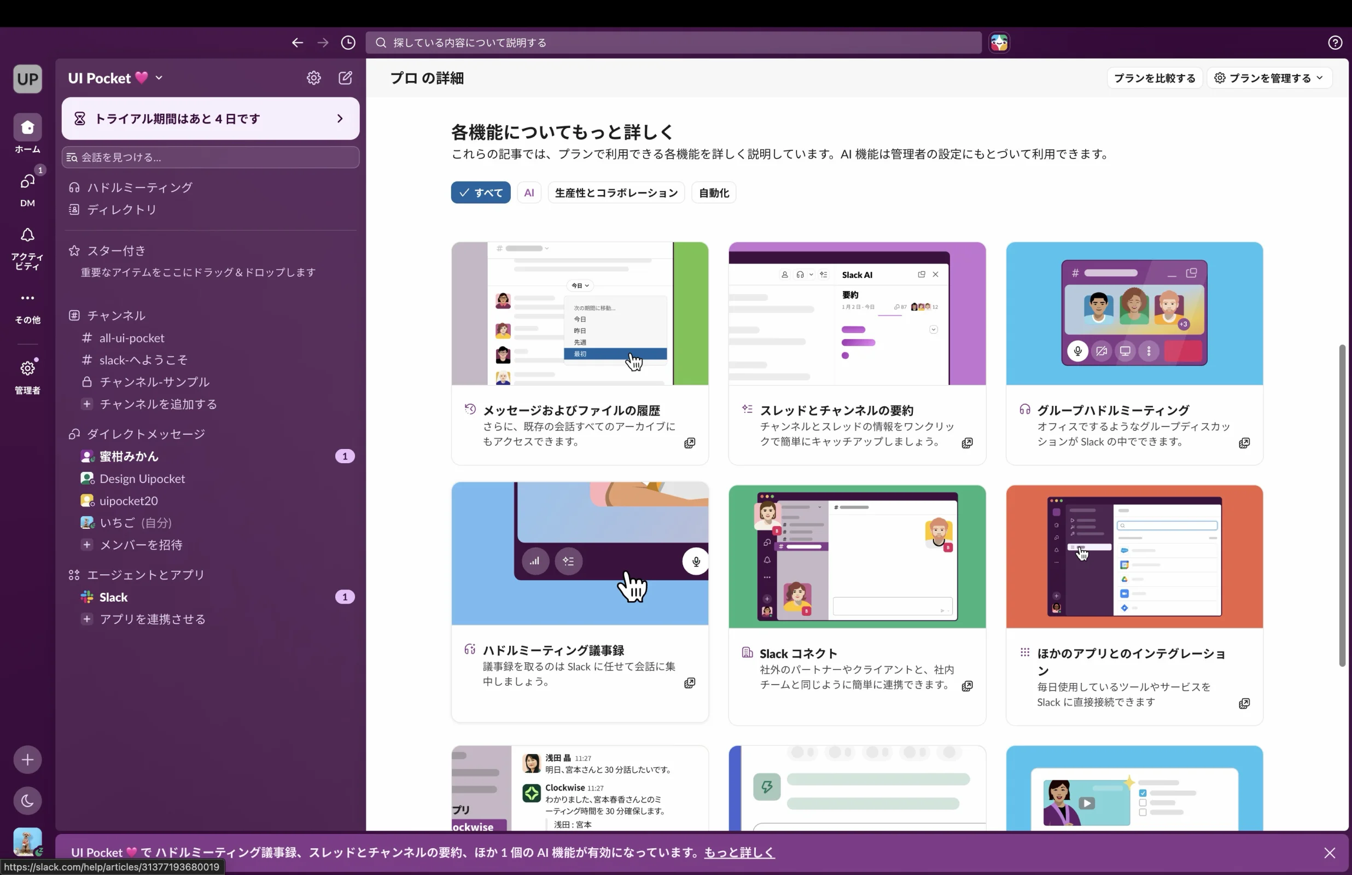Open the Slack AI assistant icon
This screenshot has width=1352, height=875.
tap(999, 43)
